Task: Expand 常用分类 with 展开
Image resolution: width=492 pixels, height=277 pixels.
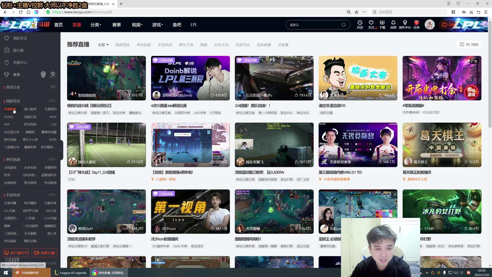Action: pos(53,87)
